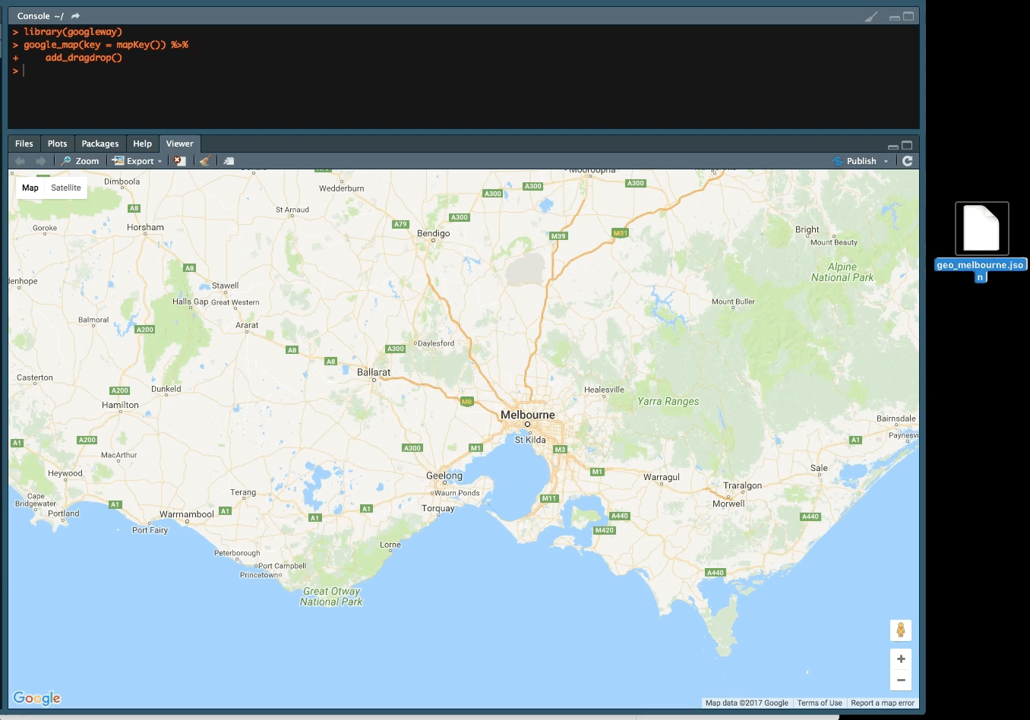Click the Report a map error link
1030x720 pixels.
pyautogui.click(x=883, y=703)
